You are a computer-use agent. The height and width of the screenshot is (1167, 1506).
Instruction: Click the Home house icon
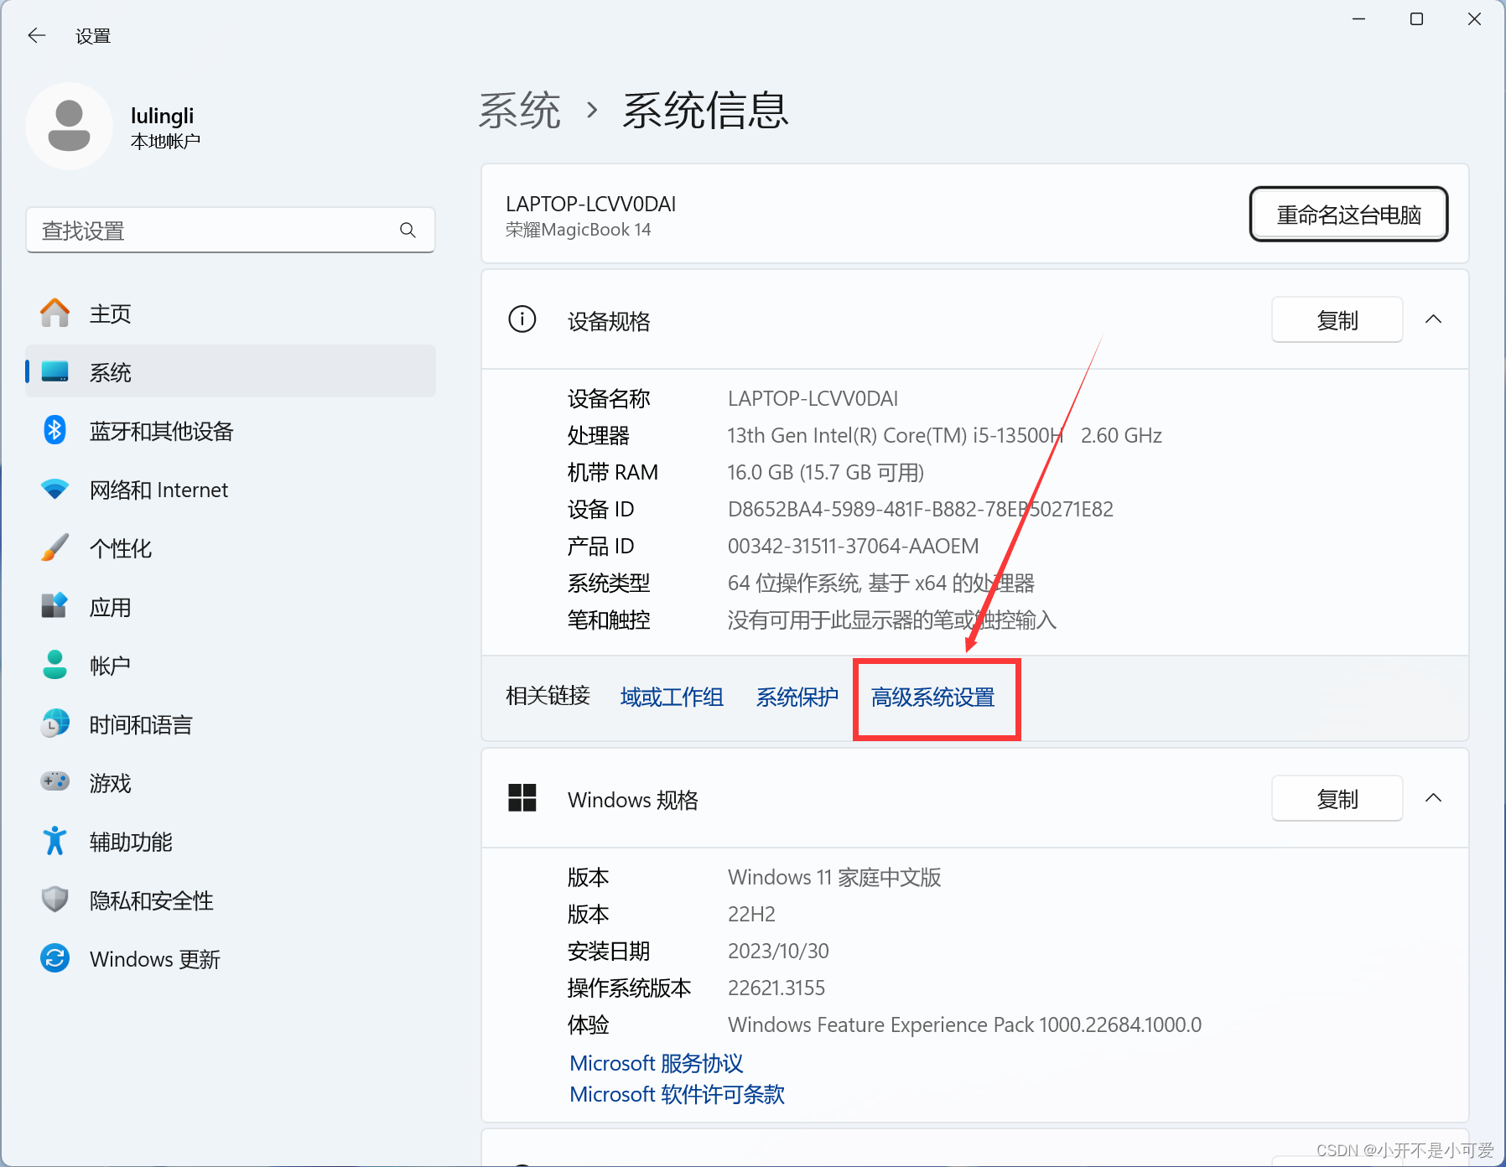[55, 314]
